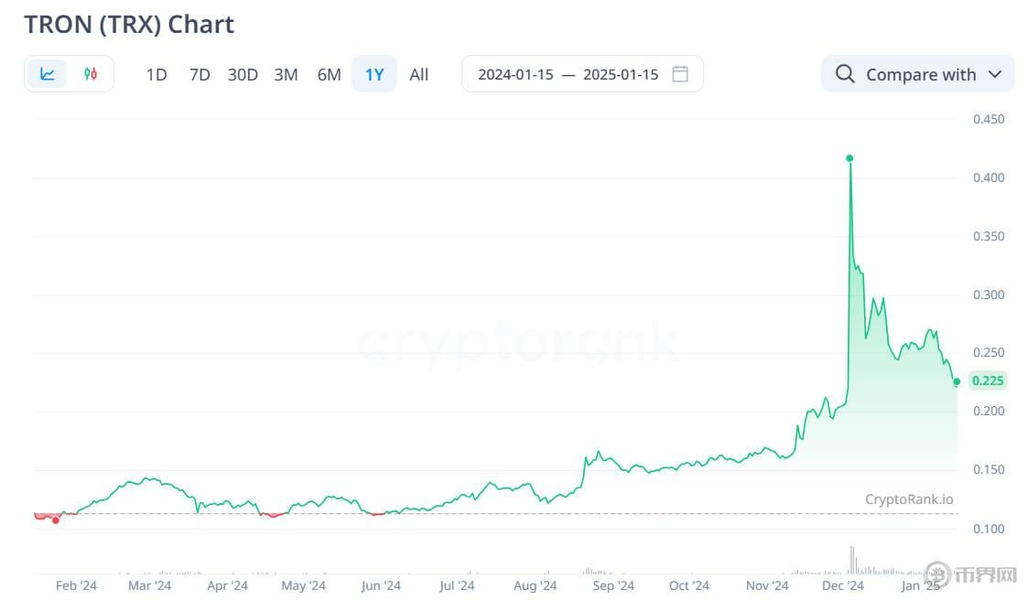This screenshot has height=600, width=1027.
Task: Open the CryptoRank.io watermark link
Action: point(909,499)
